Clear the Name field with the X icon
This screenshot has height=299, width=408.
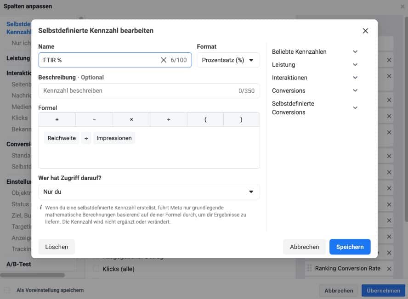point(163,60)
